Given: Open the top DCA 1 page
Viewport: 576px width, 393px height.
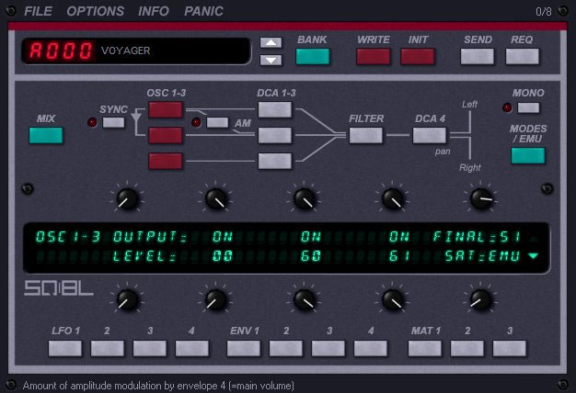Looking at the screenshot, I should [x=275, y=110].
